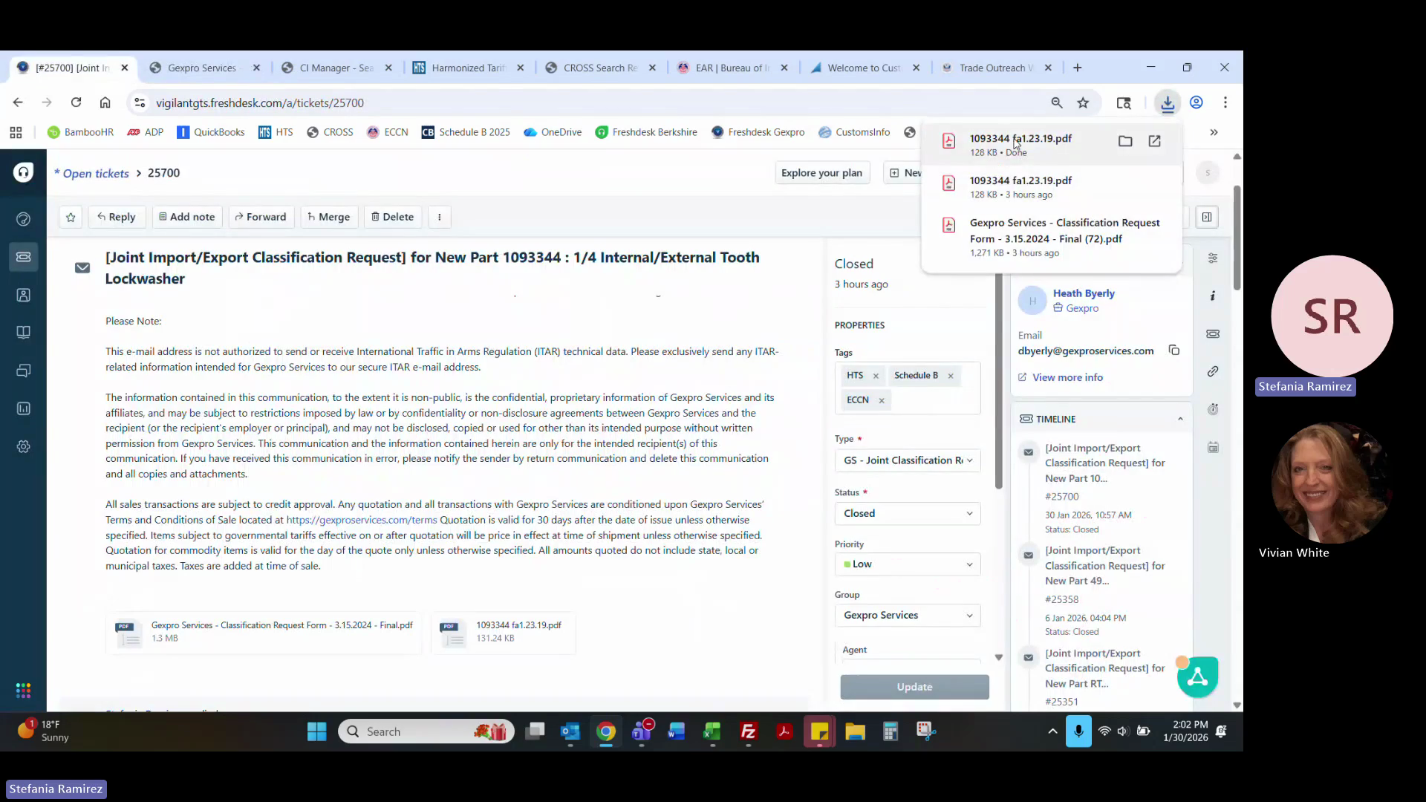Click the Reply button
This screenshot has width=1426, height=802.
117,217
